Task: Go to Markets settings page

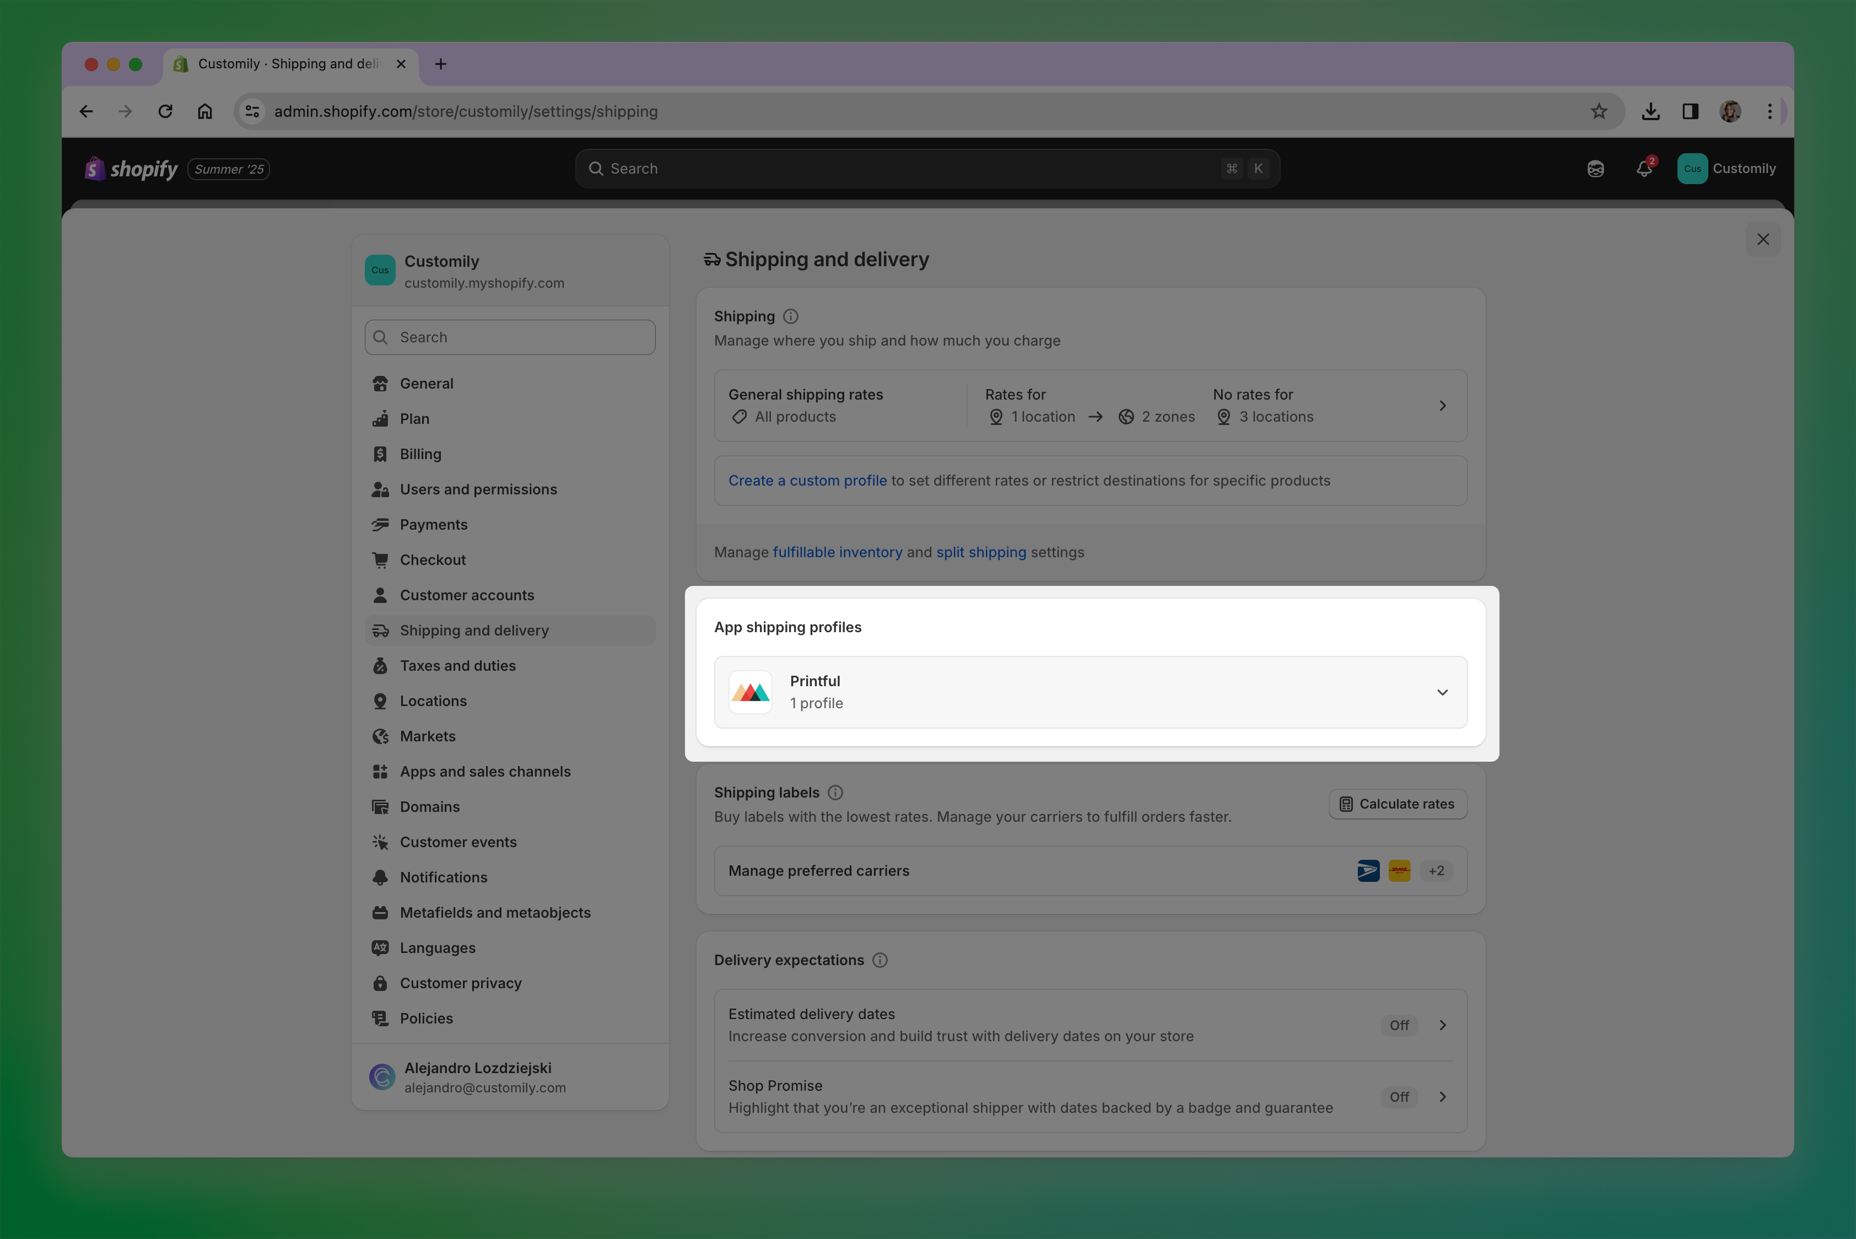Action: 428,736
